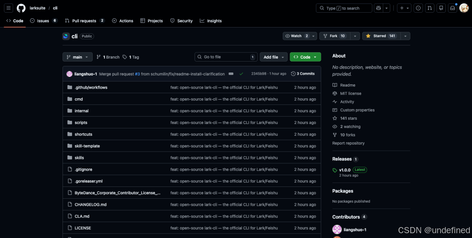Expand the Fork options dropdown arrow

[x=355, y=36]
